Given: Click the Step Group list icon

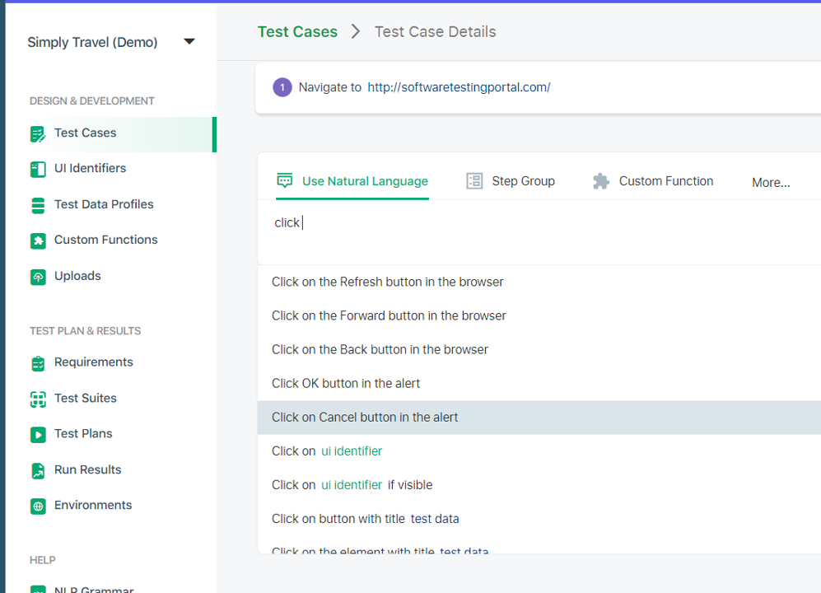Looking at the screenshot, I should click(474, 180).
